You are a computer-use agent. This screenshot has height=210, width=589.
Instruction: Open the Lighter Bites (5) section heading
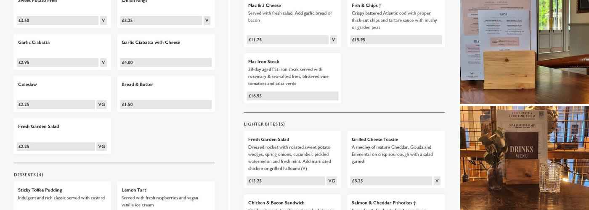[264, 124]
